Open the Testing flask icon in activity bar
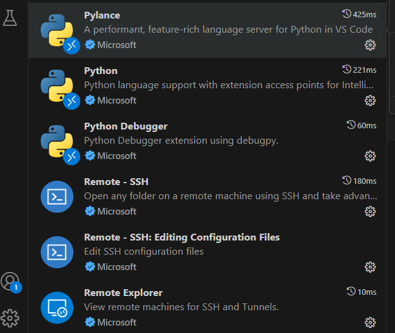Image resolution: width=395 pixels, height=333 pixels. coord(10,18)
